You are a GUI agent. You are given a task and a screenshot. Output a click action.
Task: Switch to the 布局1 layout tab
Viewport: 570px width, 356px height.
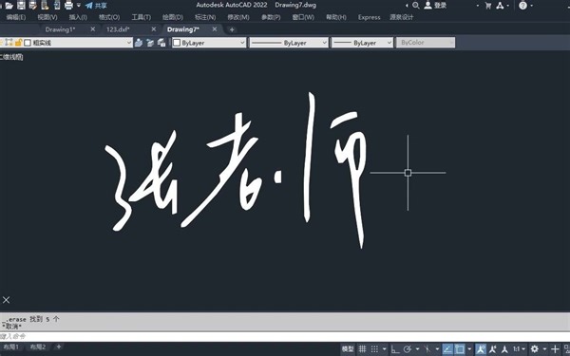[11, 347]
